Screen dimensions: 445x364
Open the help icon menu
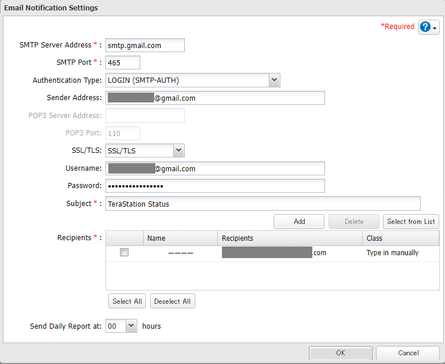(428, 27)
